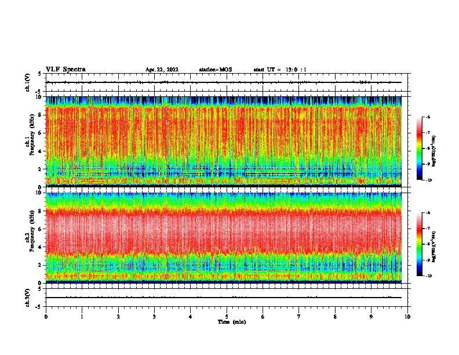Click the ch.1(V) axis "5" tick label
The image size is (459, 355).
[x=40, y=74]
